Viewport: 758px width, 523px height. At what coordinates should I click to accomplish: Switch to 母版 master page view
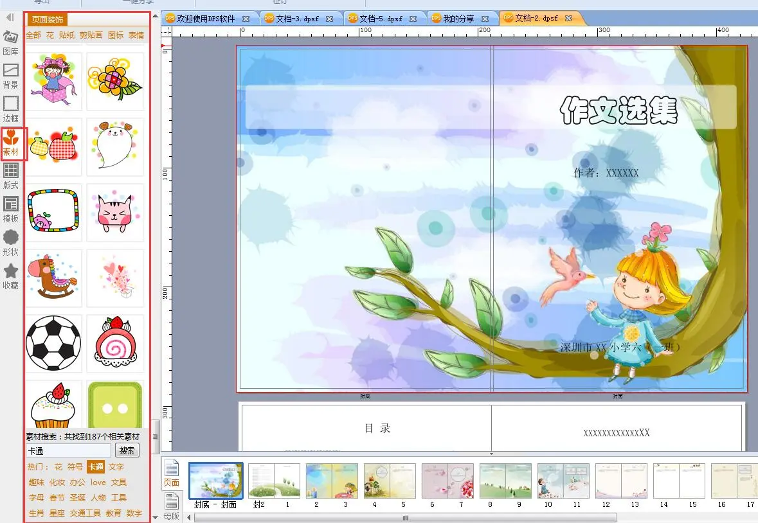point(172,505)
